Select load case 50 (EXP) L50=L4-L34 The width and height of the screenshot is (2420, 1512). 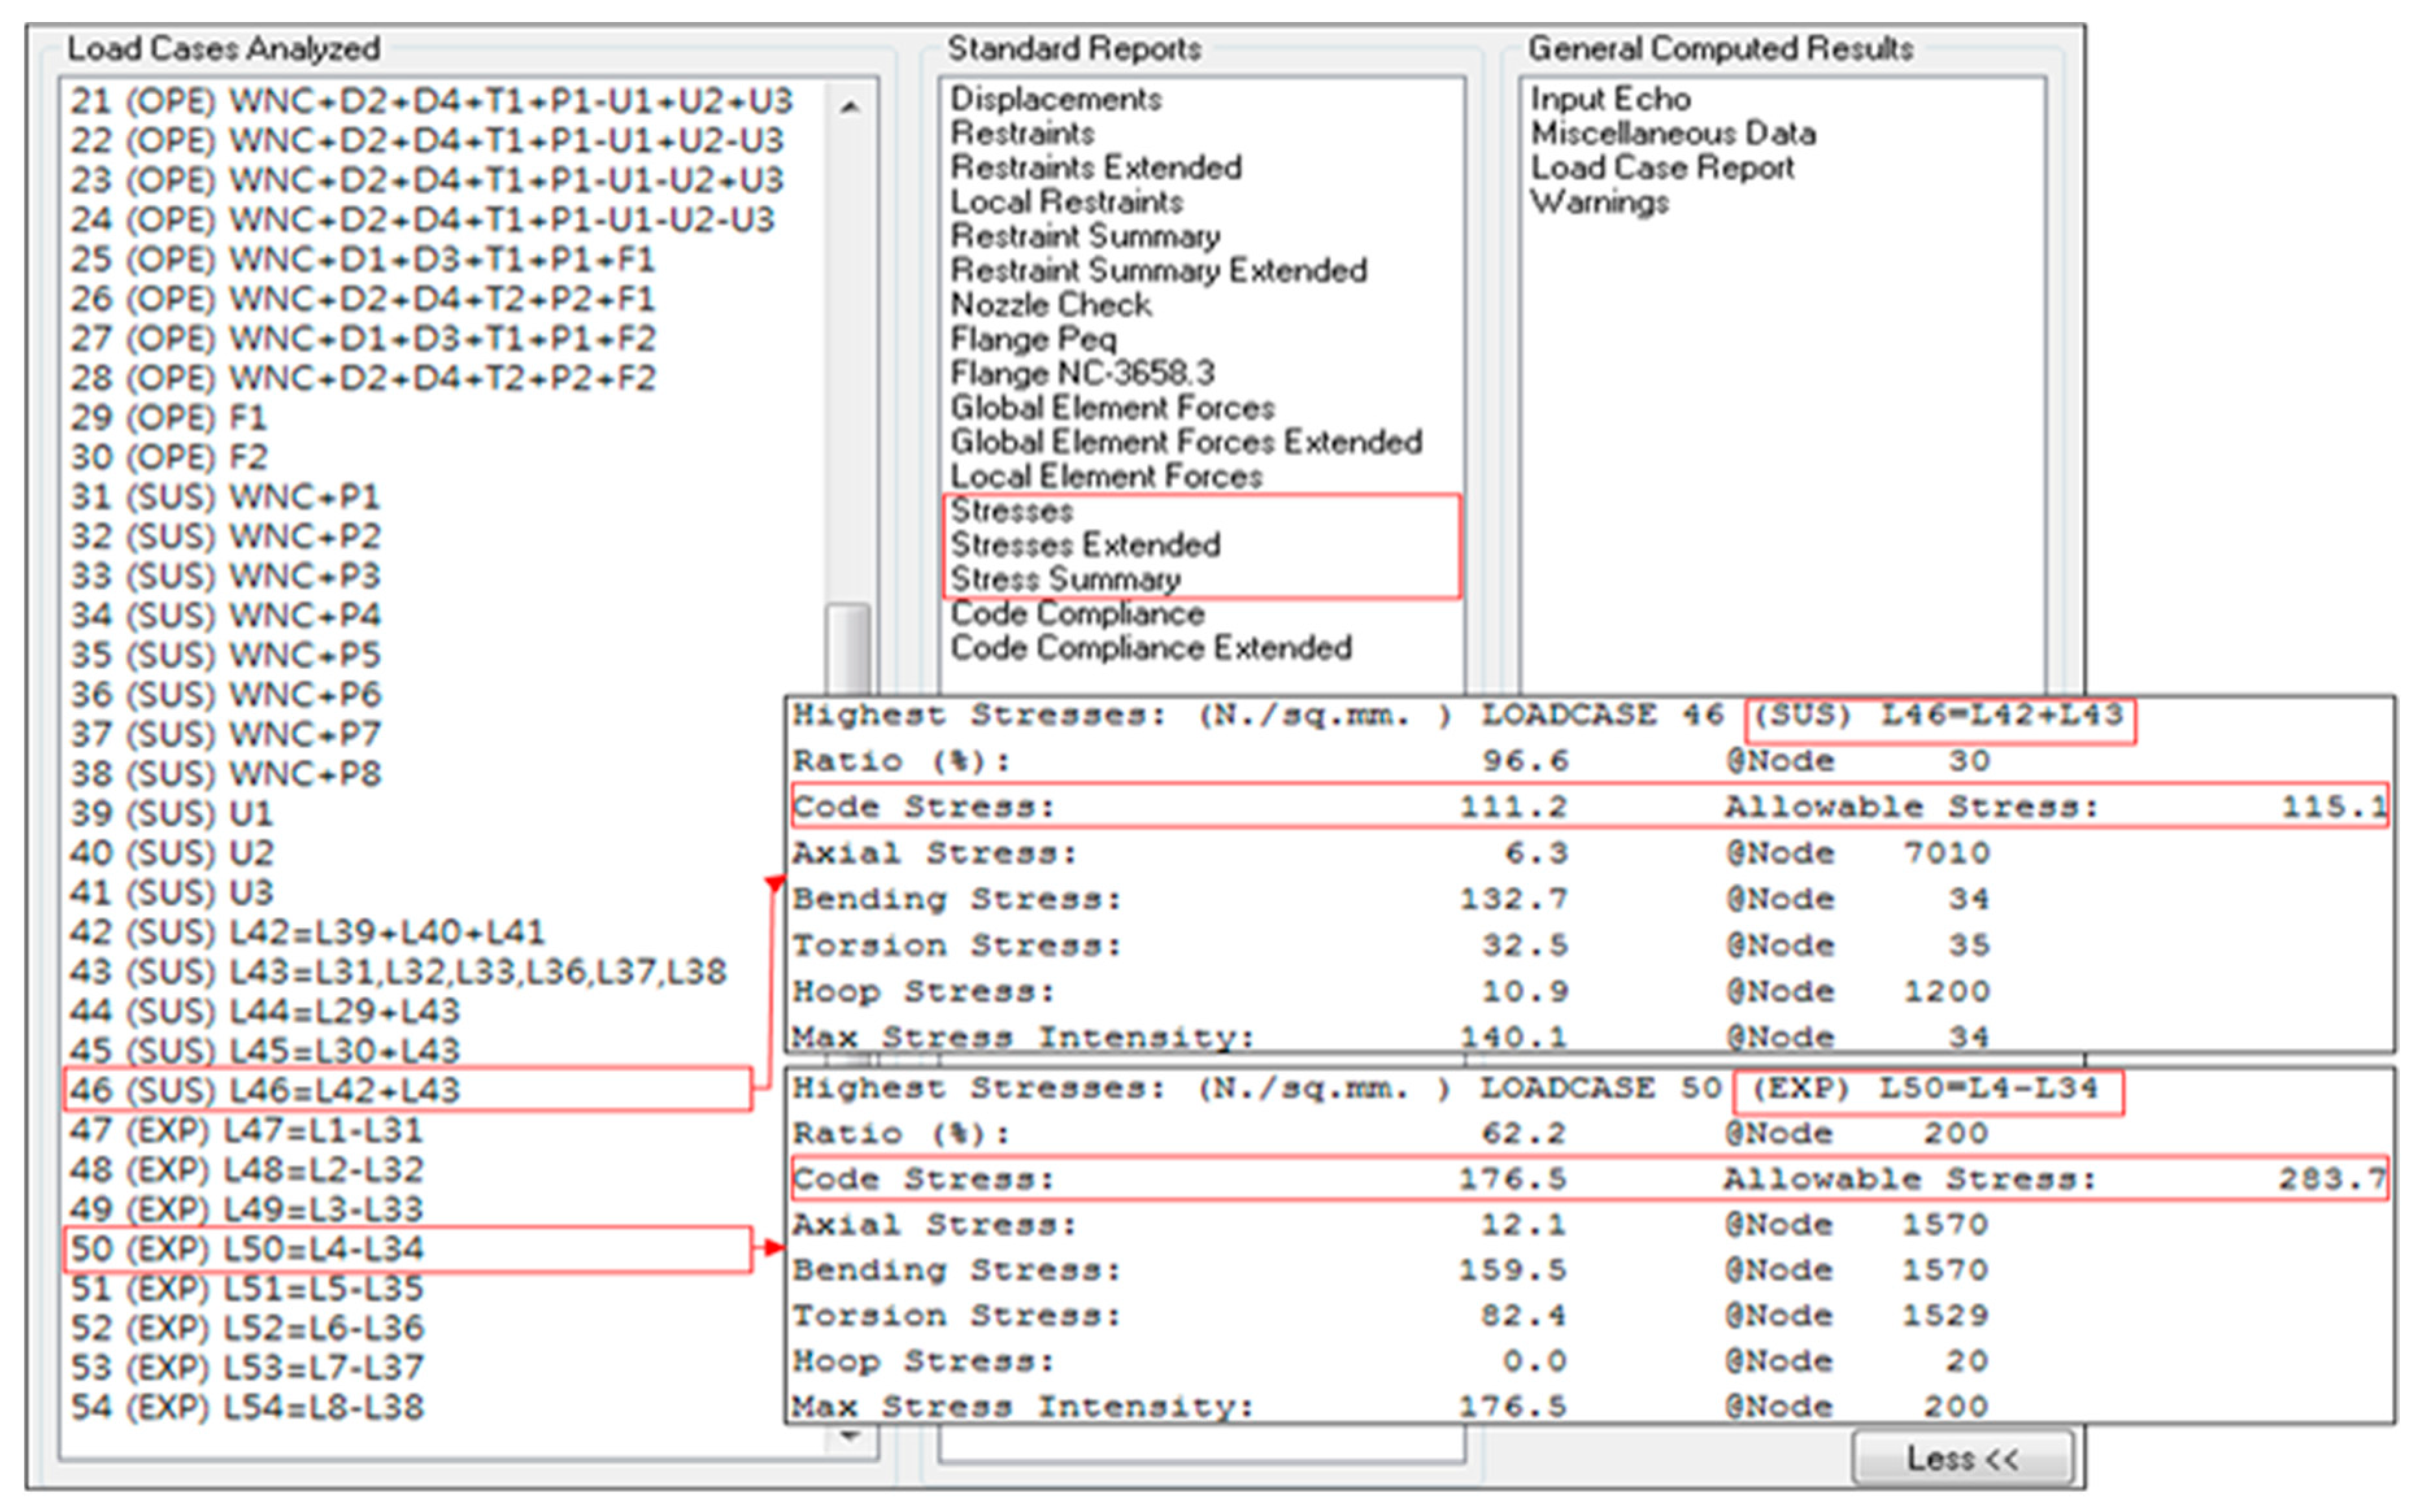point(247,1248)
